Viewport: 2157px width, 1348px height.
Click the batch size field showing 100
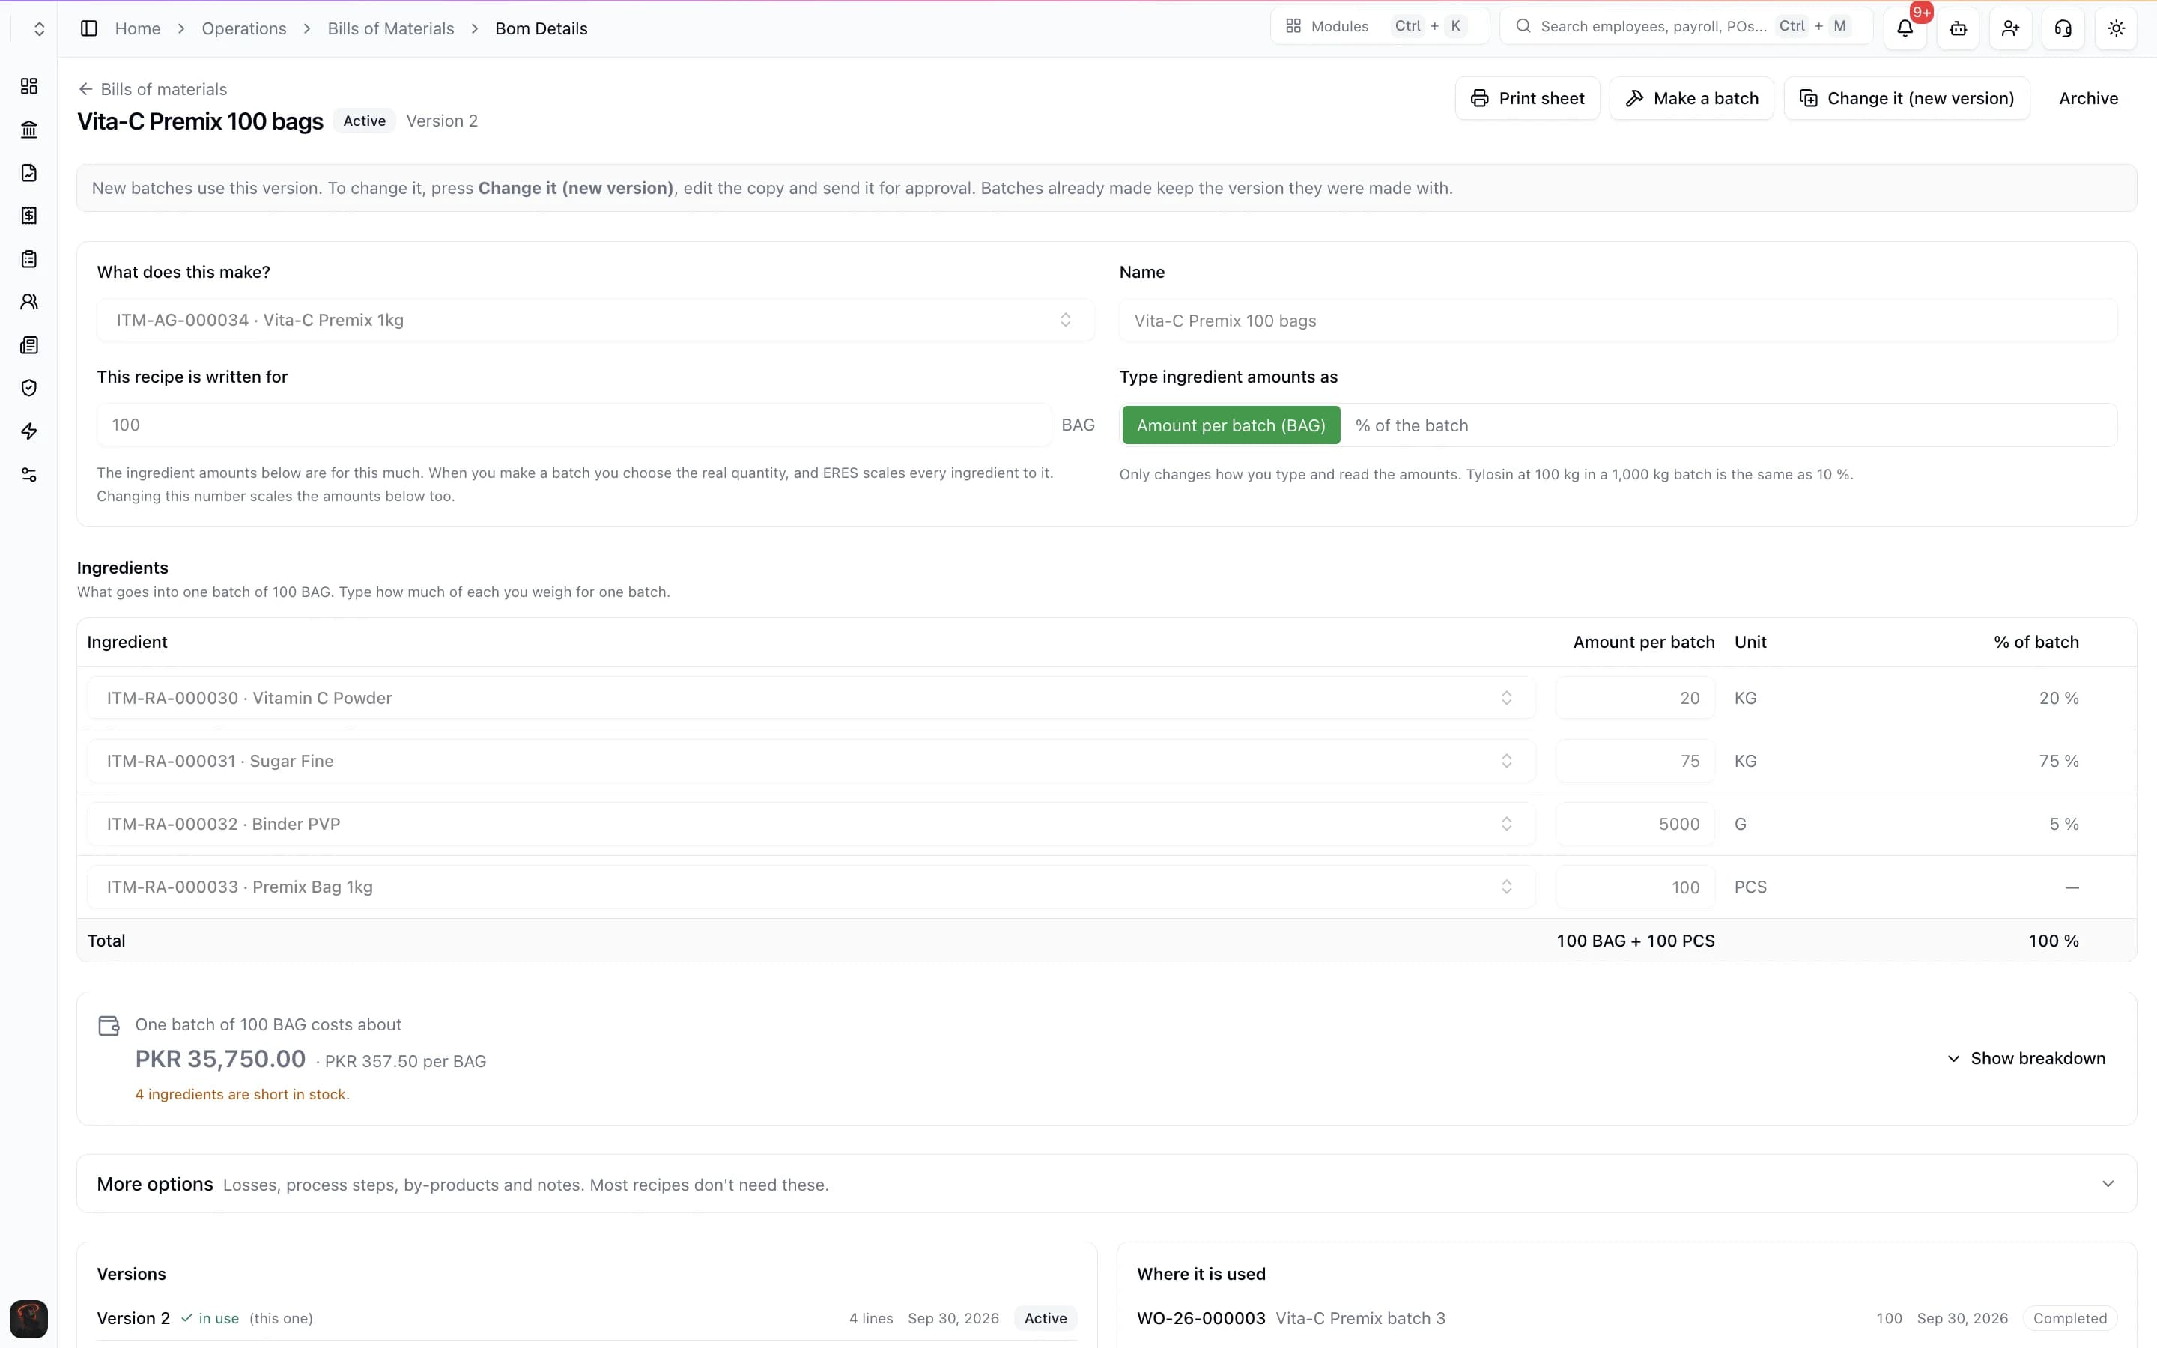(574, 425)
